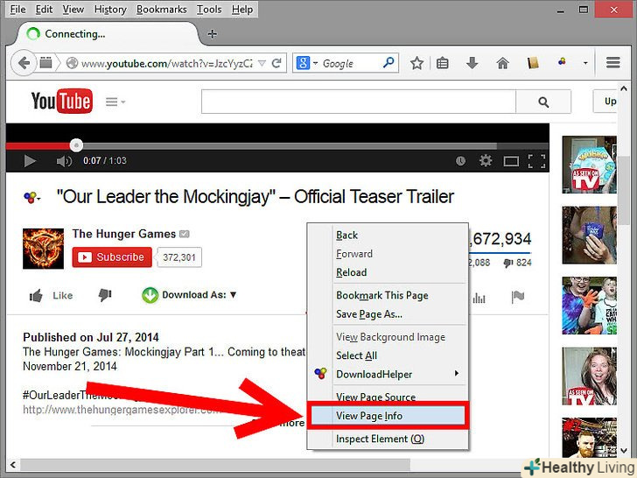
Task: Open Downloads with the down arrow toolbar icon
Action: click(472, 63)
